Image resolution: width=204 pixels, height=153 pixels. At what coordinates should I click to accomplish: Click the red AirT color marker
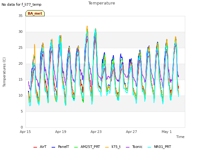[x=35, y=147]
